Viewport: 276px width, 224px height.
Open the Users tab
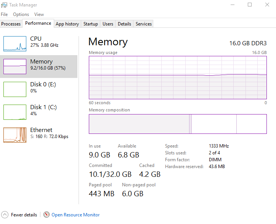click(108, 24)
